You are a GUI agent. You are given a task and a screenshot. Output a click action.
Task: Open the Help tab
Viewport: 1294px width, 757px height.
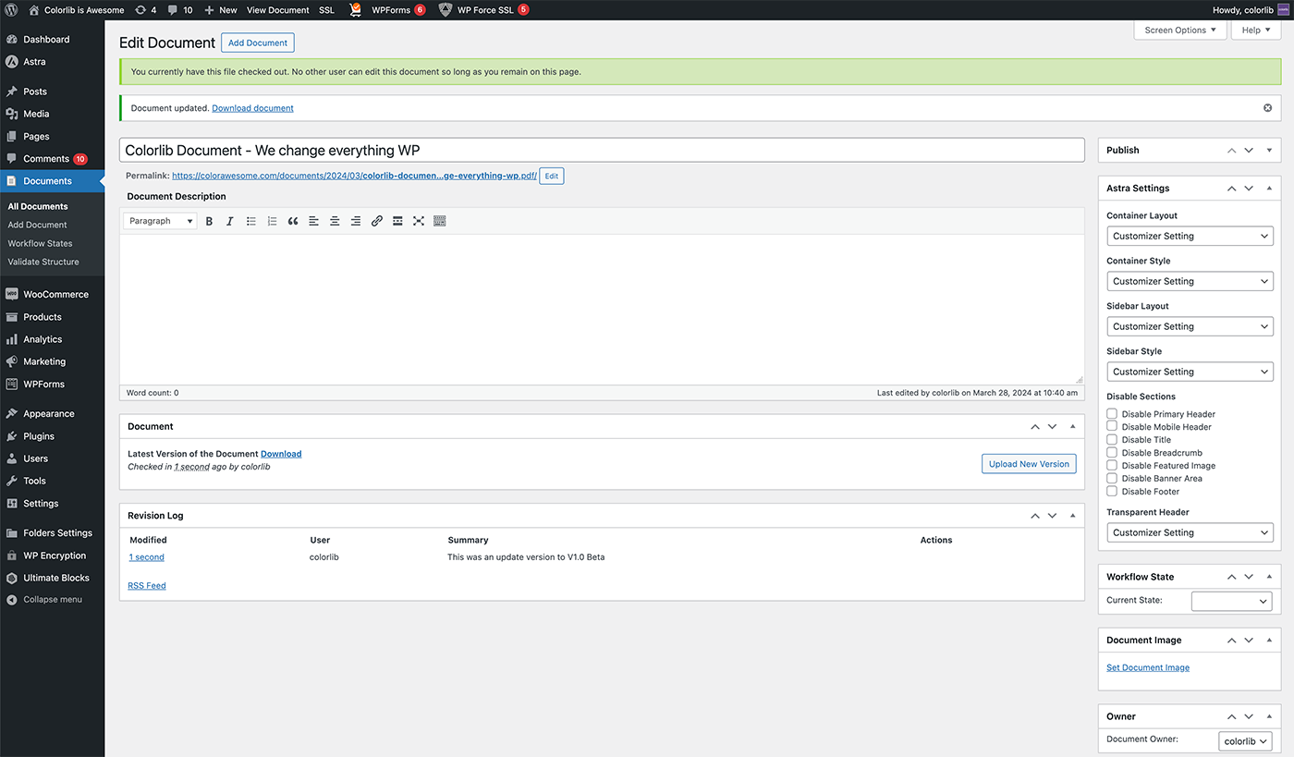coord(1256,31)
